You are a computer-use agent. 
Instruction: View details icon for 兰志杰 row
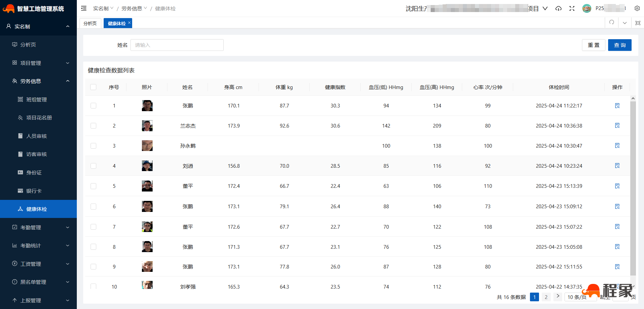coord(617,126)
